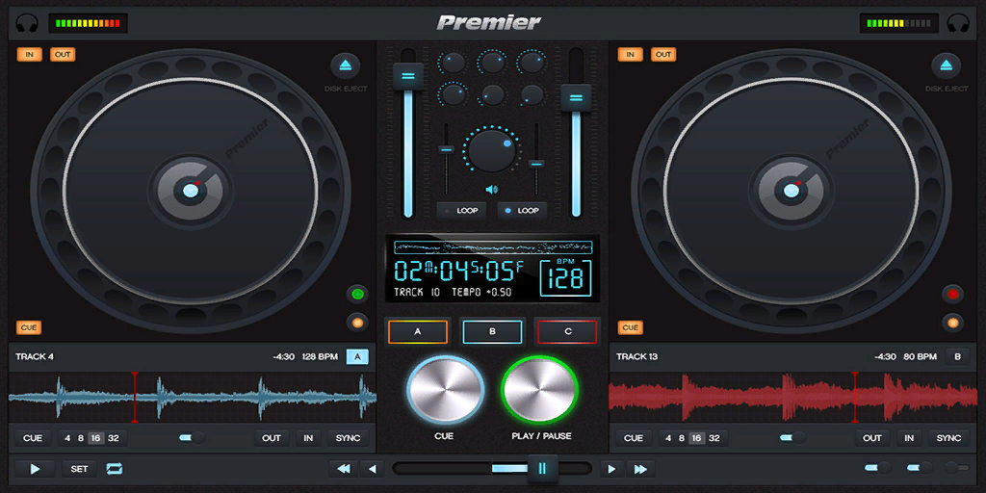Select the orange A bank button
This screenshot has height=493, width=986.
click(x=418, y=331)
